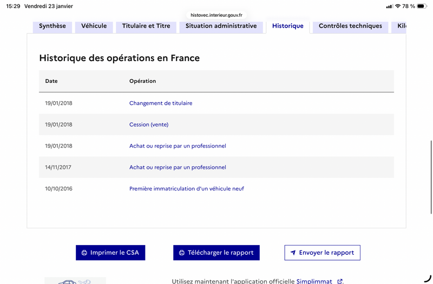This screenshot has width=433, height=284.
Task: Open Changement de titulaire operation link
Action: click(161, 103)
